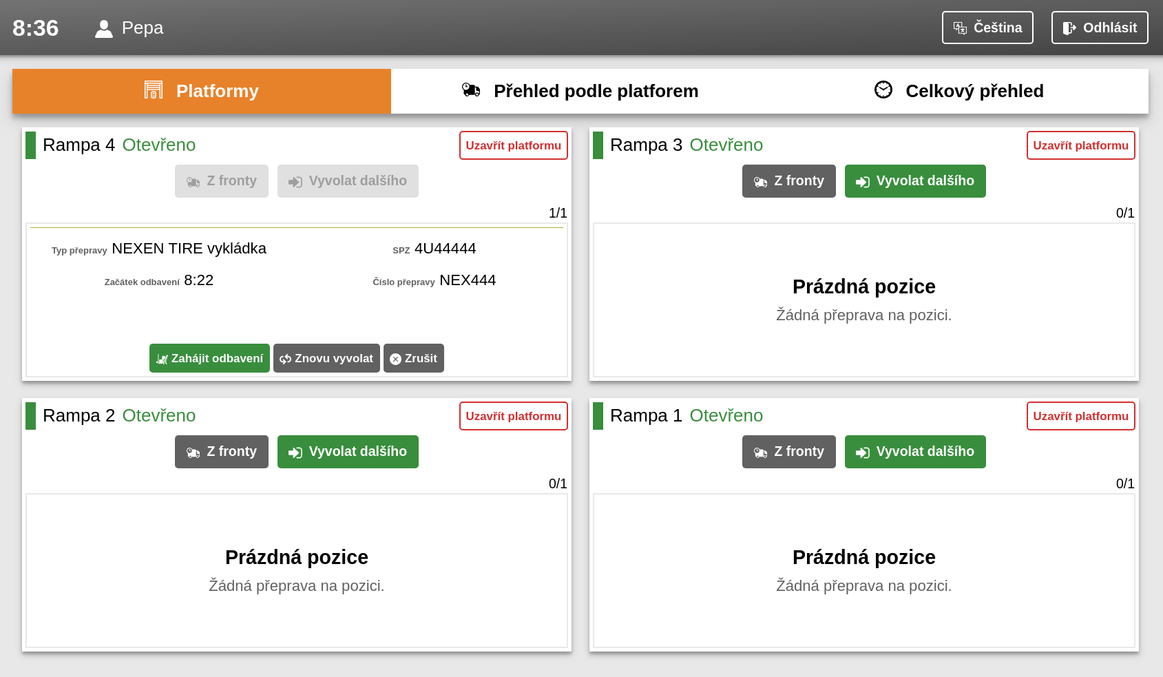1163x677 pixels.
Task: Close platform Rampa 3 with Uzavřít platformu
Action: 1081,145
